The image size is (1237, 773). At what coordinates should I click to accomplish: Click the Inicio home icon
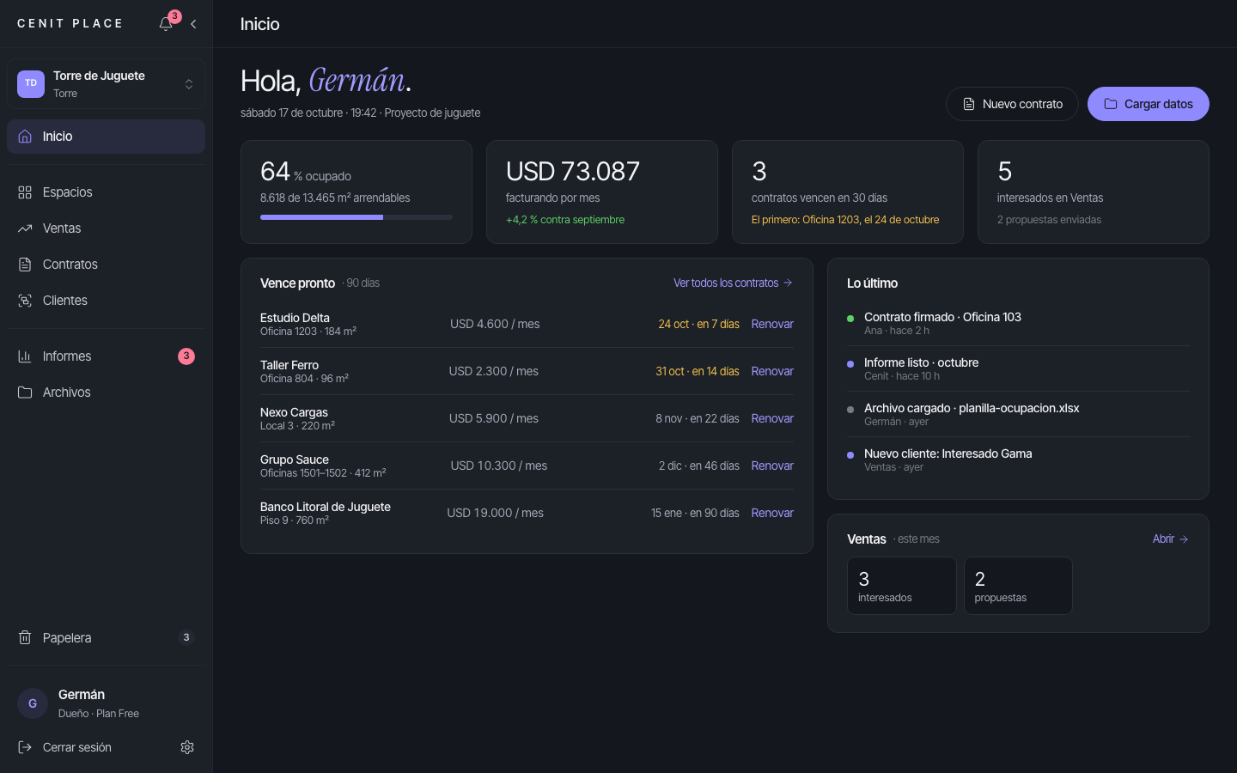click(x=25, y=137)
